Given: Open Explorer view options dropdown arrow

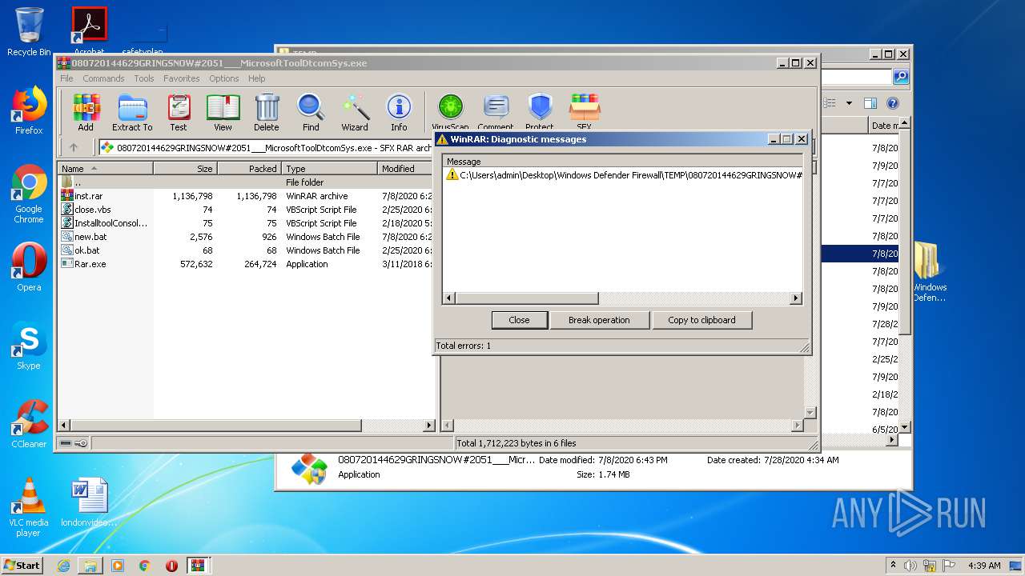Looking at the screenshot, I should click(849, 103).
